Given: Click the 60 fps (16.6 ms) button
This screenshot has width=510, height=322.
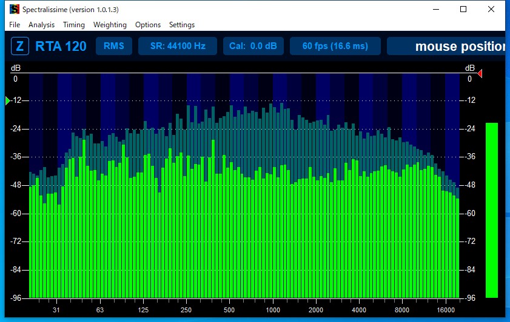Looking at the screenshot, I should click(335, 46).
